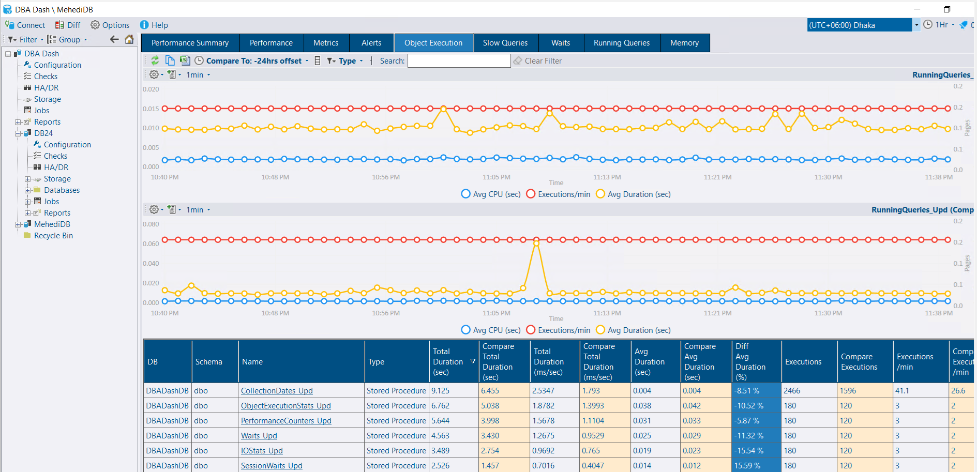Open Options from the gear menu
Viewport: 977px width, 472px height.
(110, 25)
